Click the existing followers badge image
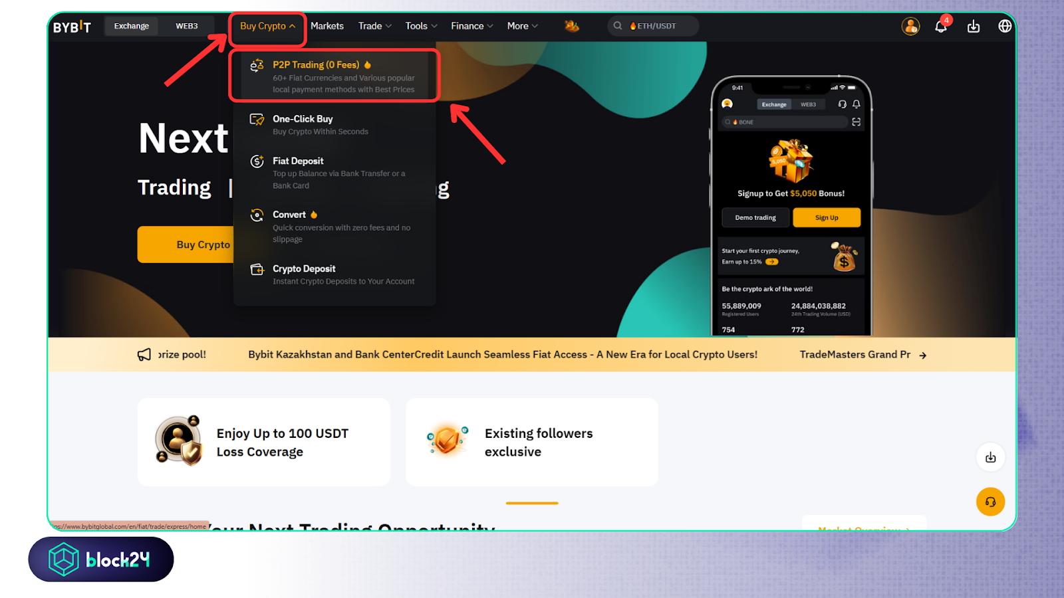Screen dimensions: 1064x598 (448, 441)
